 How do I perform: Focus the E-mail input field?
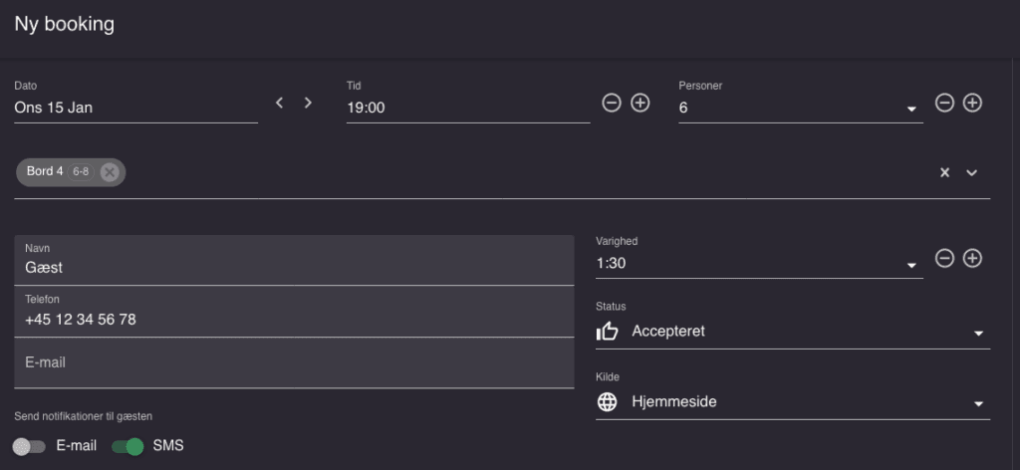[x=294, y=362]
